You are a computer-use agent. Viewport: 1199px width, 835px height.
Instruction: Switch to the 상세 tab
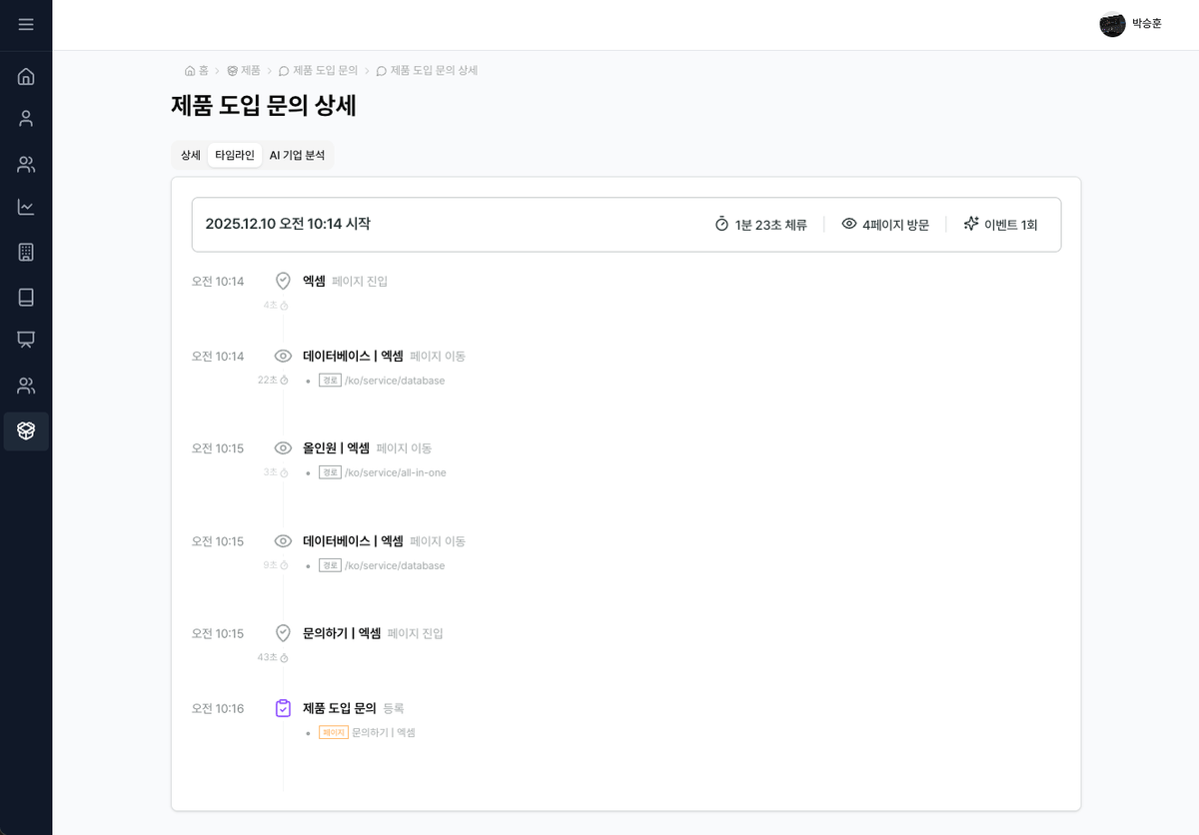coord(189,155)
